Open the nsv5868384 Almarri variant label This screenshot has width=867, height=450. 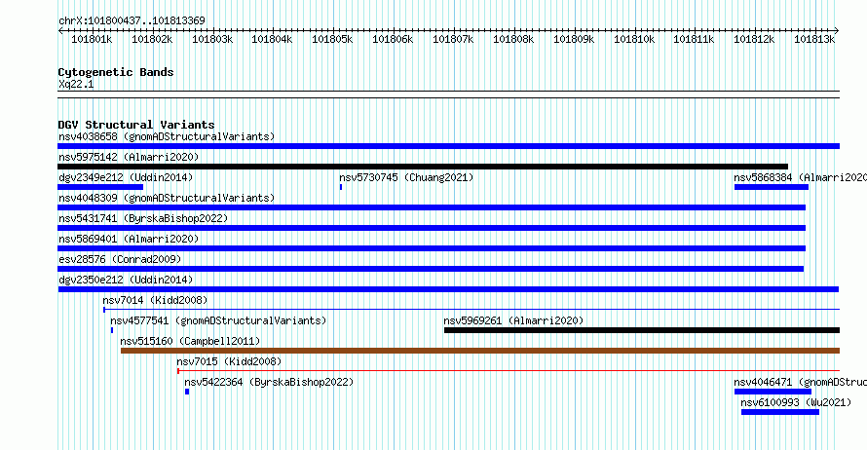[x=800, y=177]
